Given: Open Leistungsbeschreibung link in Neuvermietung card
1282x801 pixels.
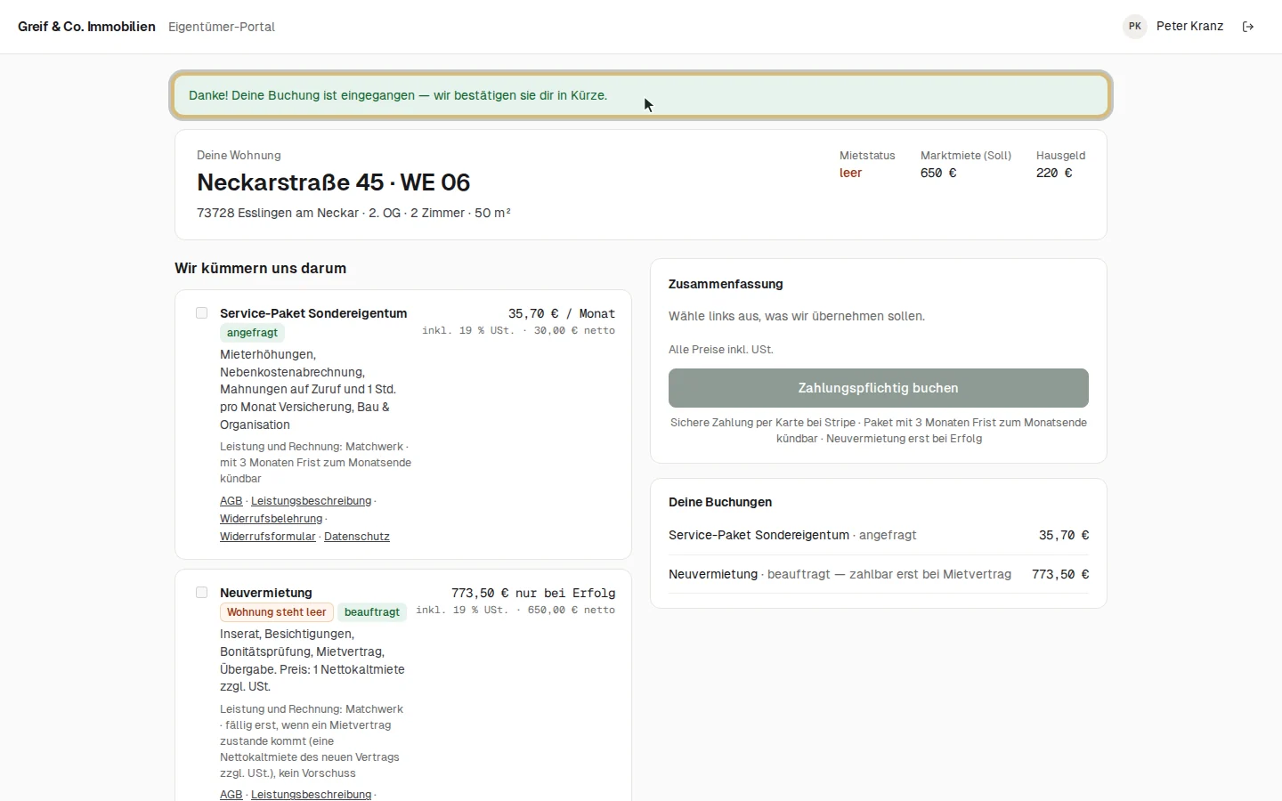Looking at the screenshot, I should (x=312, y=794).
